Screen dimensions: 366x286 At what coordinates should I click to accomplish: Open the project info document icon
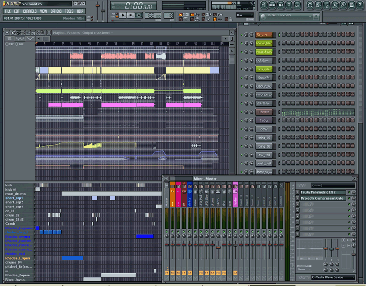(352, 5)
